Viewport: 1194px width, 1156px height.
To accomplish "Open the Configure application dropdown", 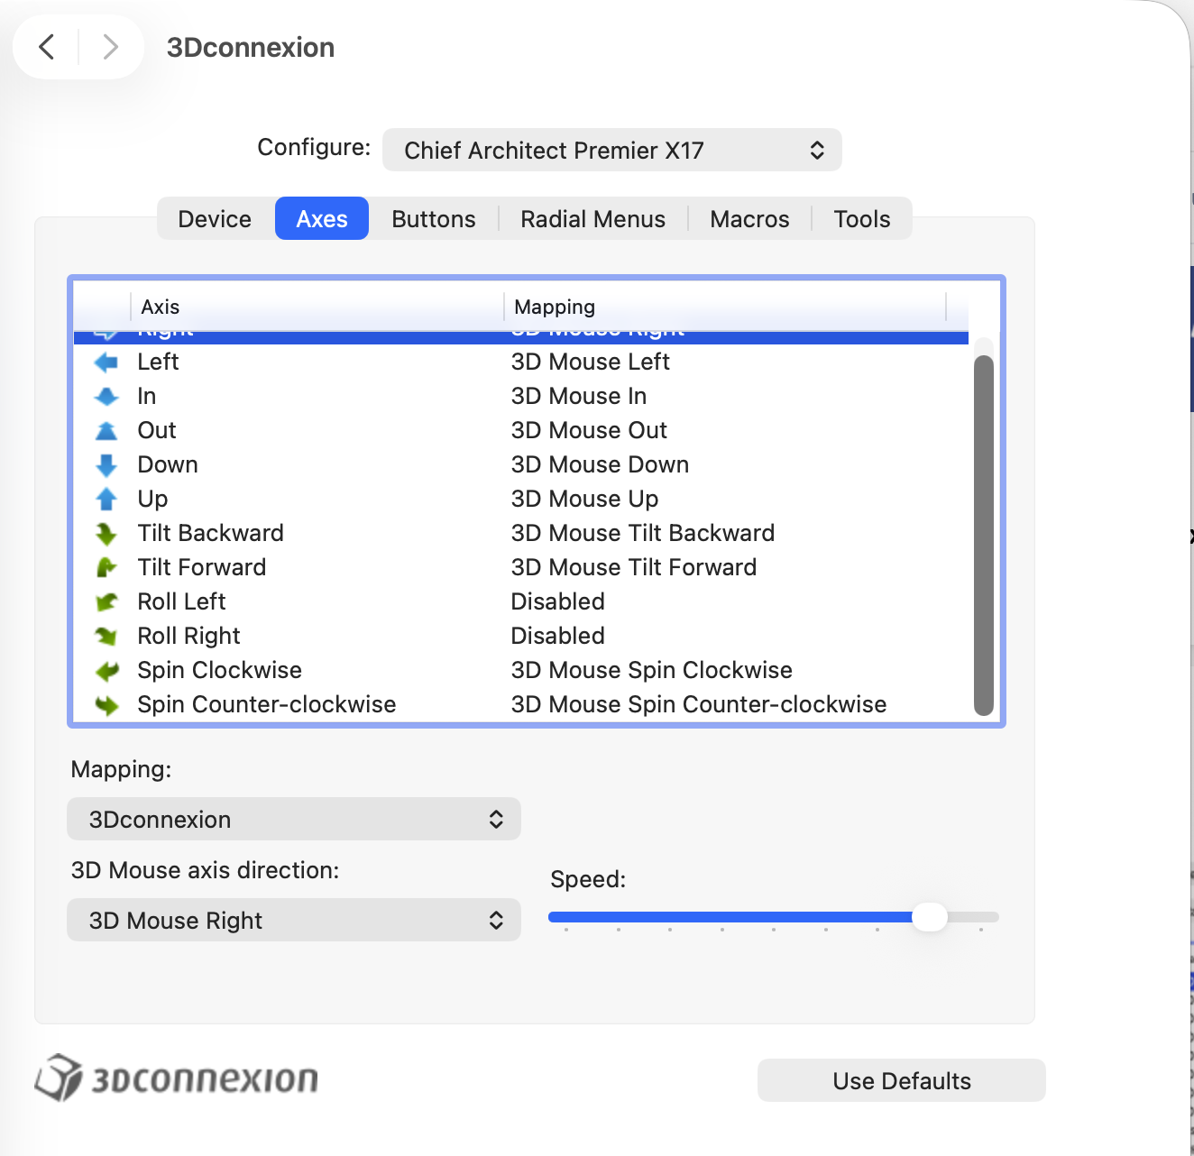I will coord(612,150).
